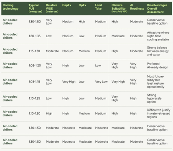Click 'Strong balance between energy and water'

coord(158,51)
